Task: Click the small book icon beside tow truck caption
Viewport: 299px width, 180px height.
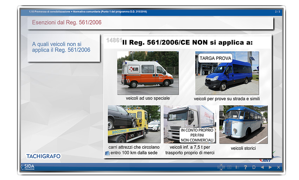Action: [107, 153]
